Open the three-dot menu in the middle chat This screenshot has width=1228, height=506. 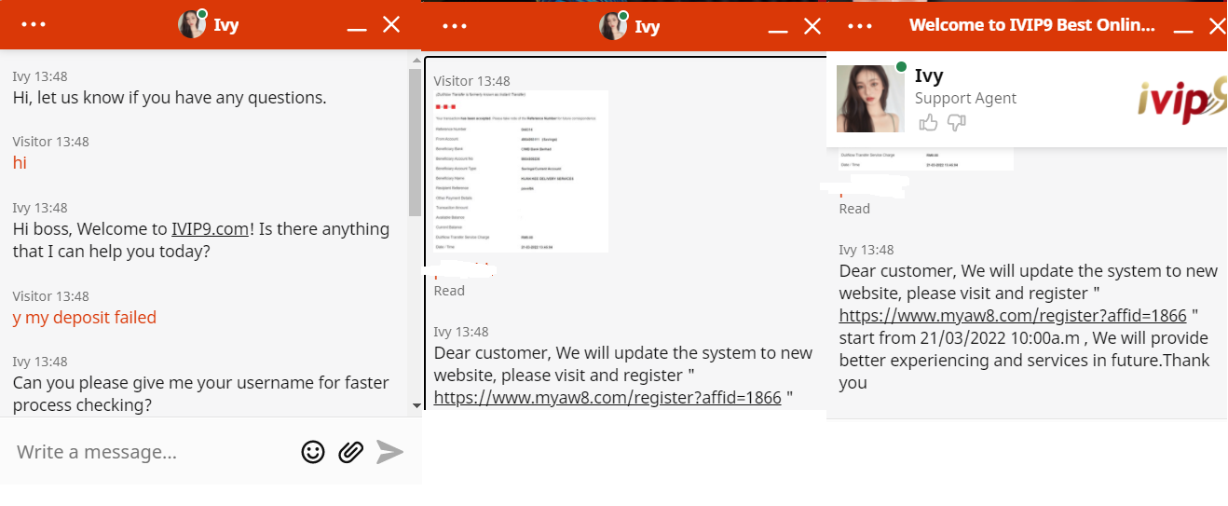(455, 26)
